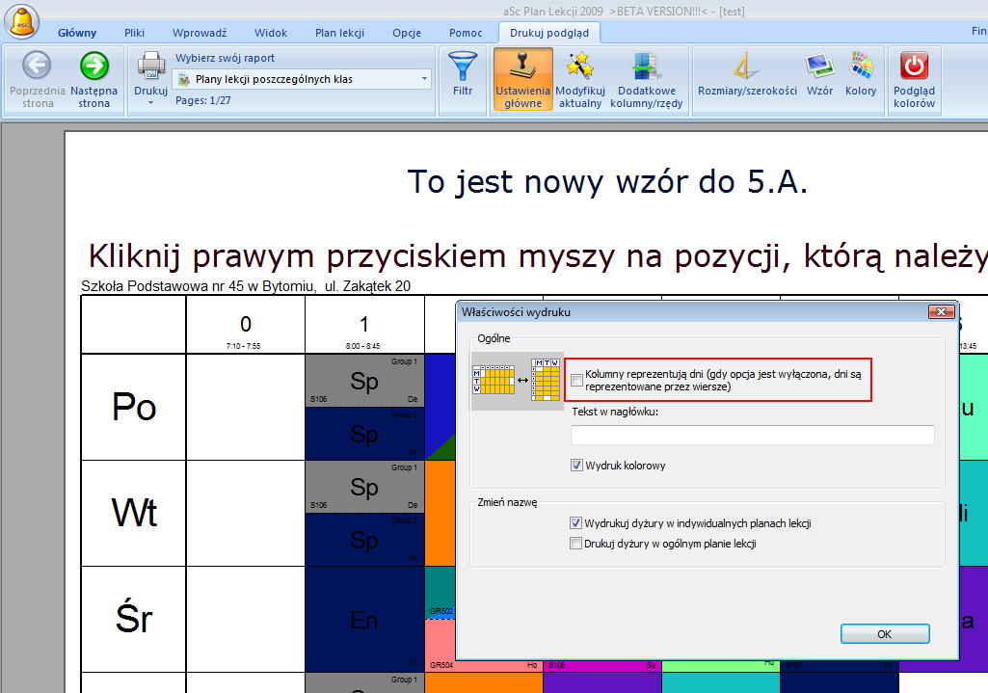The width and height of the screenshot is (988, 693).
Task: Open the Plan lekcji tab
Action: (x=339, y=33)
